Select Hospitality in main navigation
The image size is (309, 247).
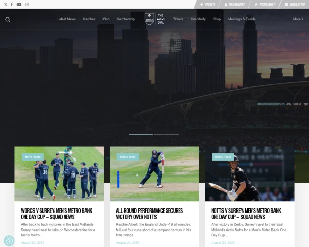[198, 19]
